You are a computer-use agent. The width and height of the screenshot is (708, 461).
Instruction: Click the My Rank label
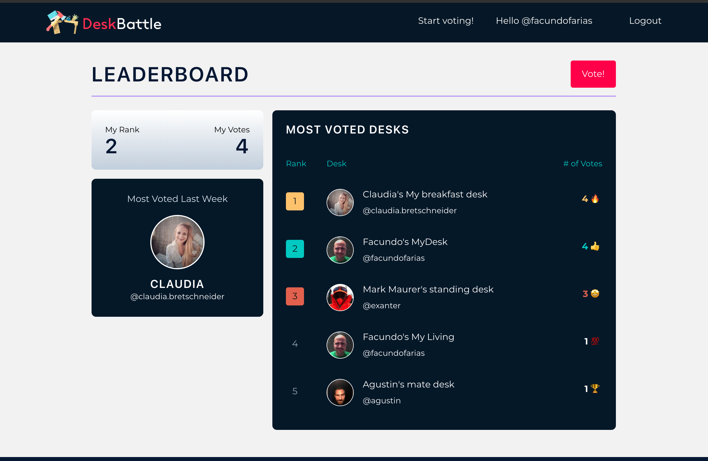pyautogui.click(x=122, y=130)
